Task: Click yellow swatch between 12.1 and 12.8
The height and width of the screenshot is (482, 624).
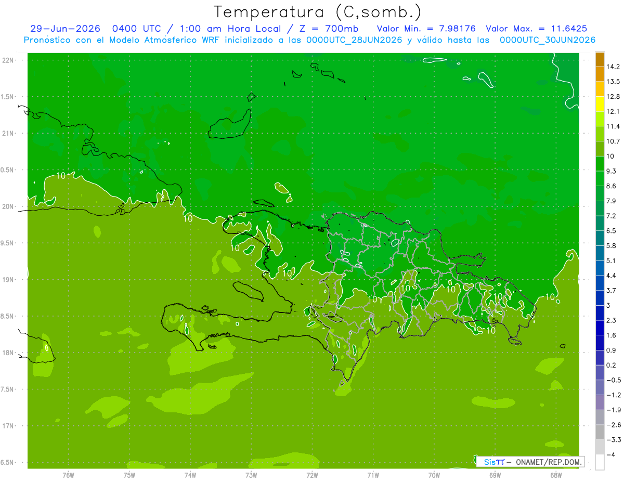Action: (x=600, y=104)
